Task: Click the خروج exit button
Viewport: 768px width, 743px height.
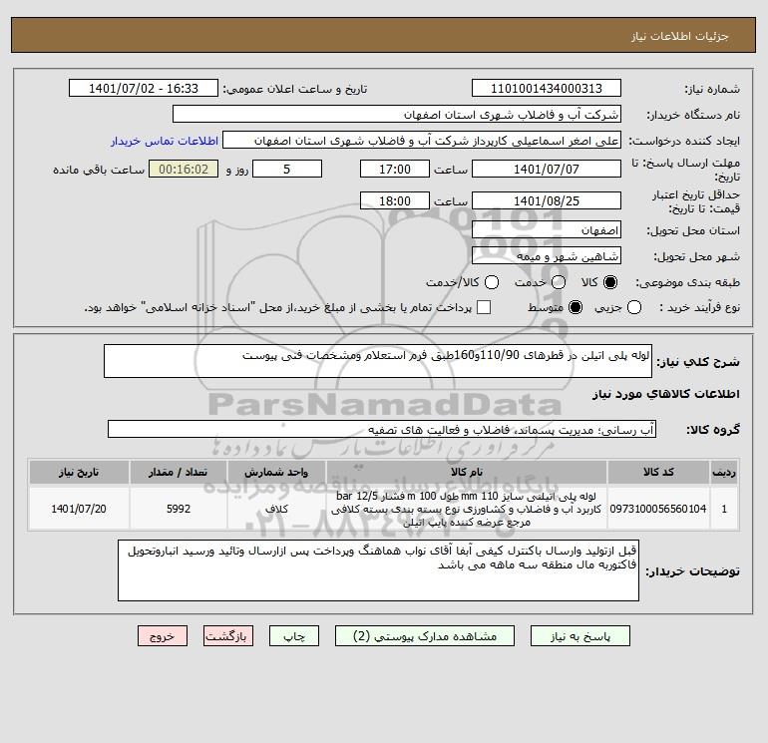Action: click(163, 636)
